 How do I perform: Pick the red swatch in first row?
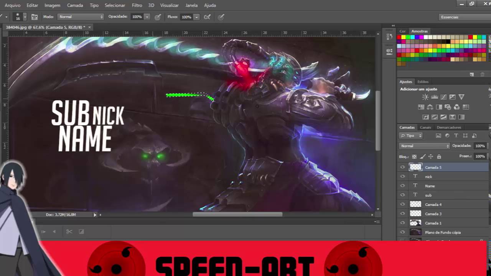pos(399,37)
